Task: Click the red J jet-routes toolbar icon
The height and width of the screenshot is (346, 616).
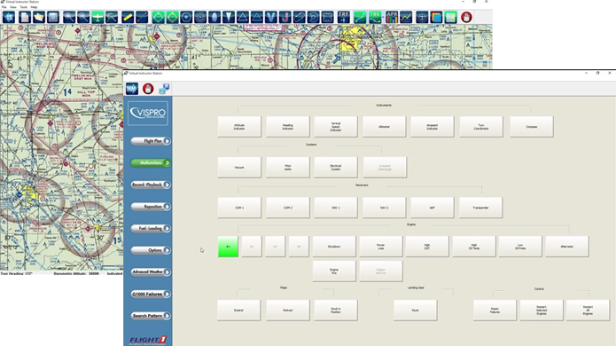Action: coord(285,18)
